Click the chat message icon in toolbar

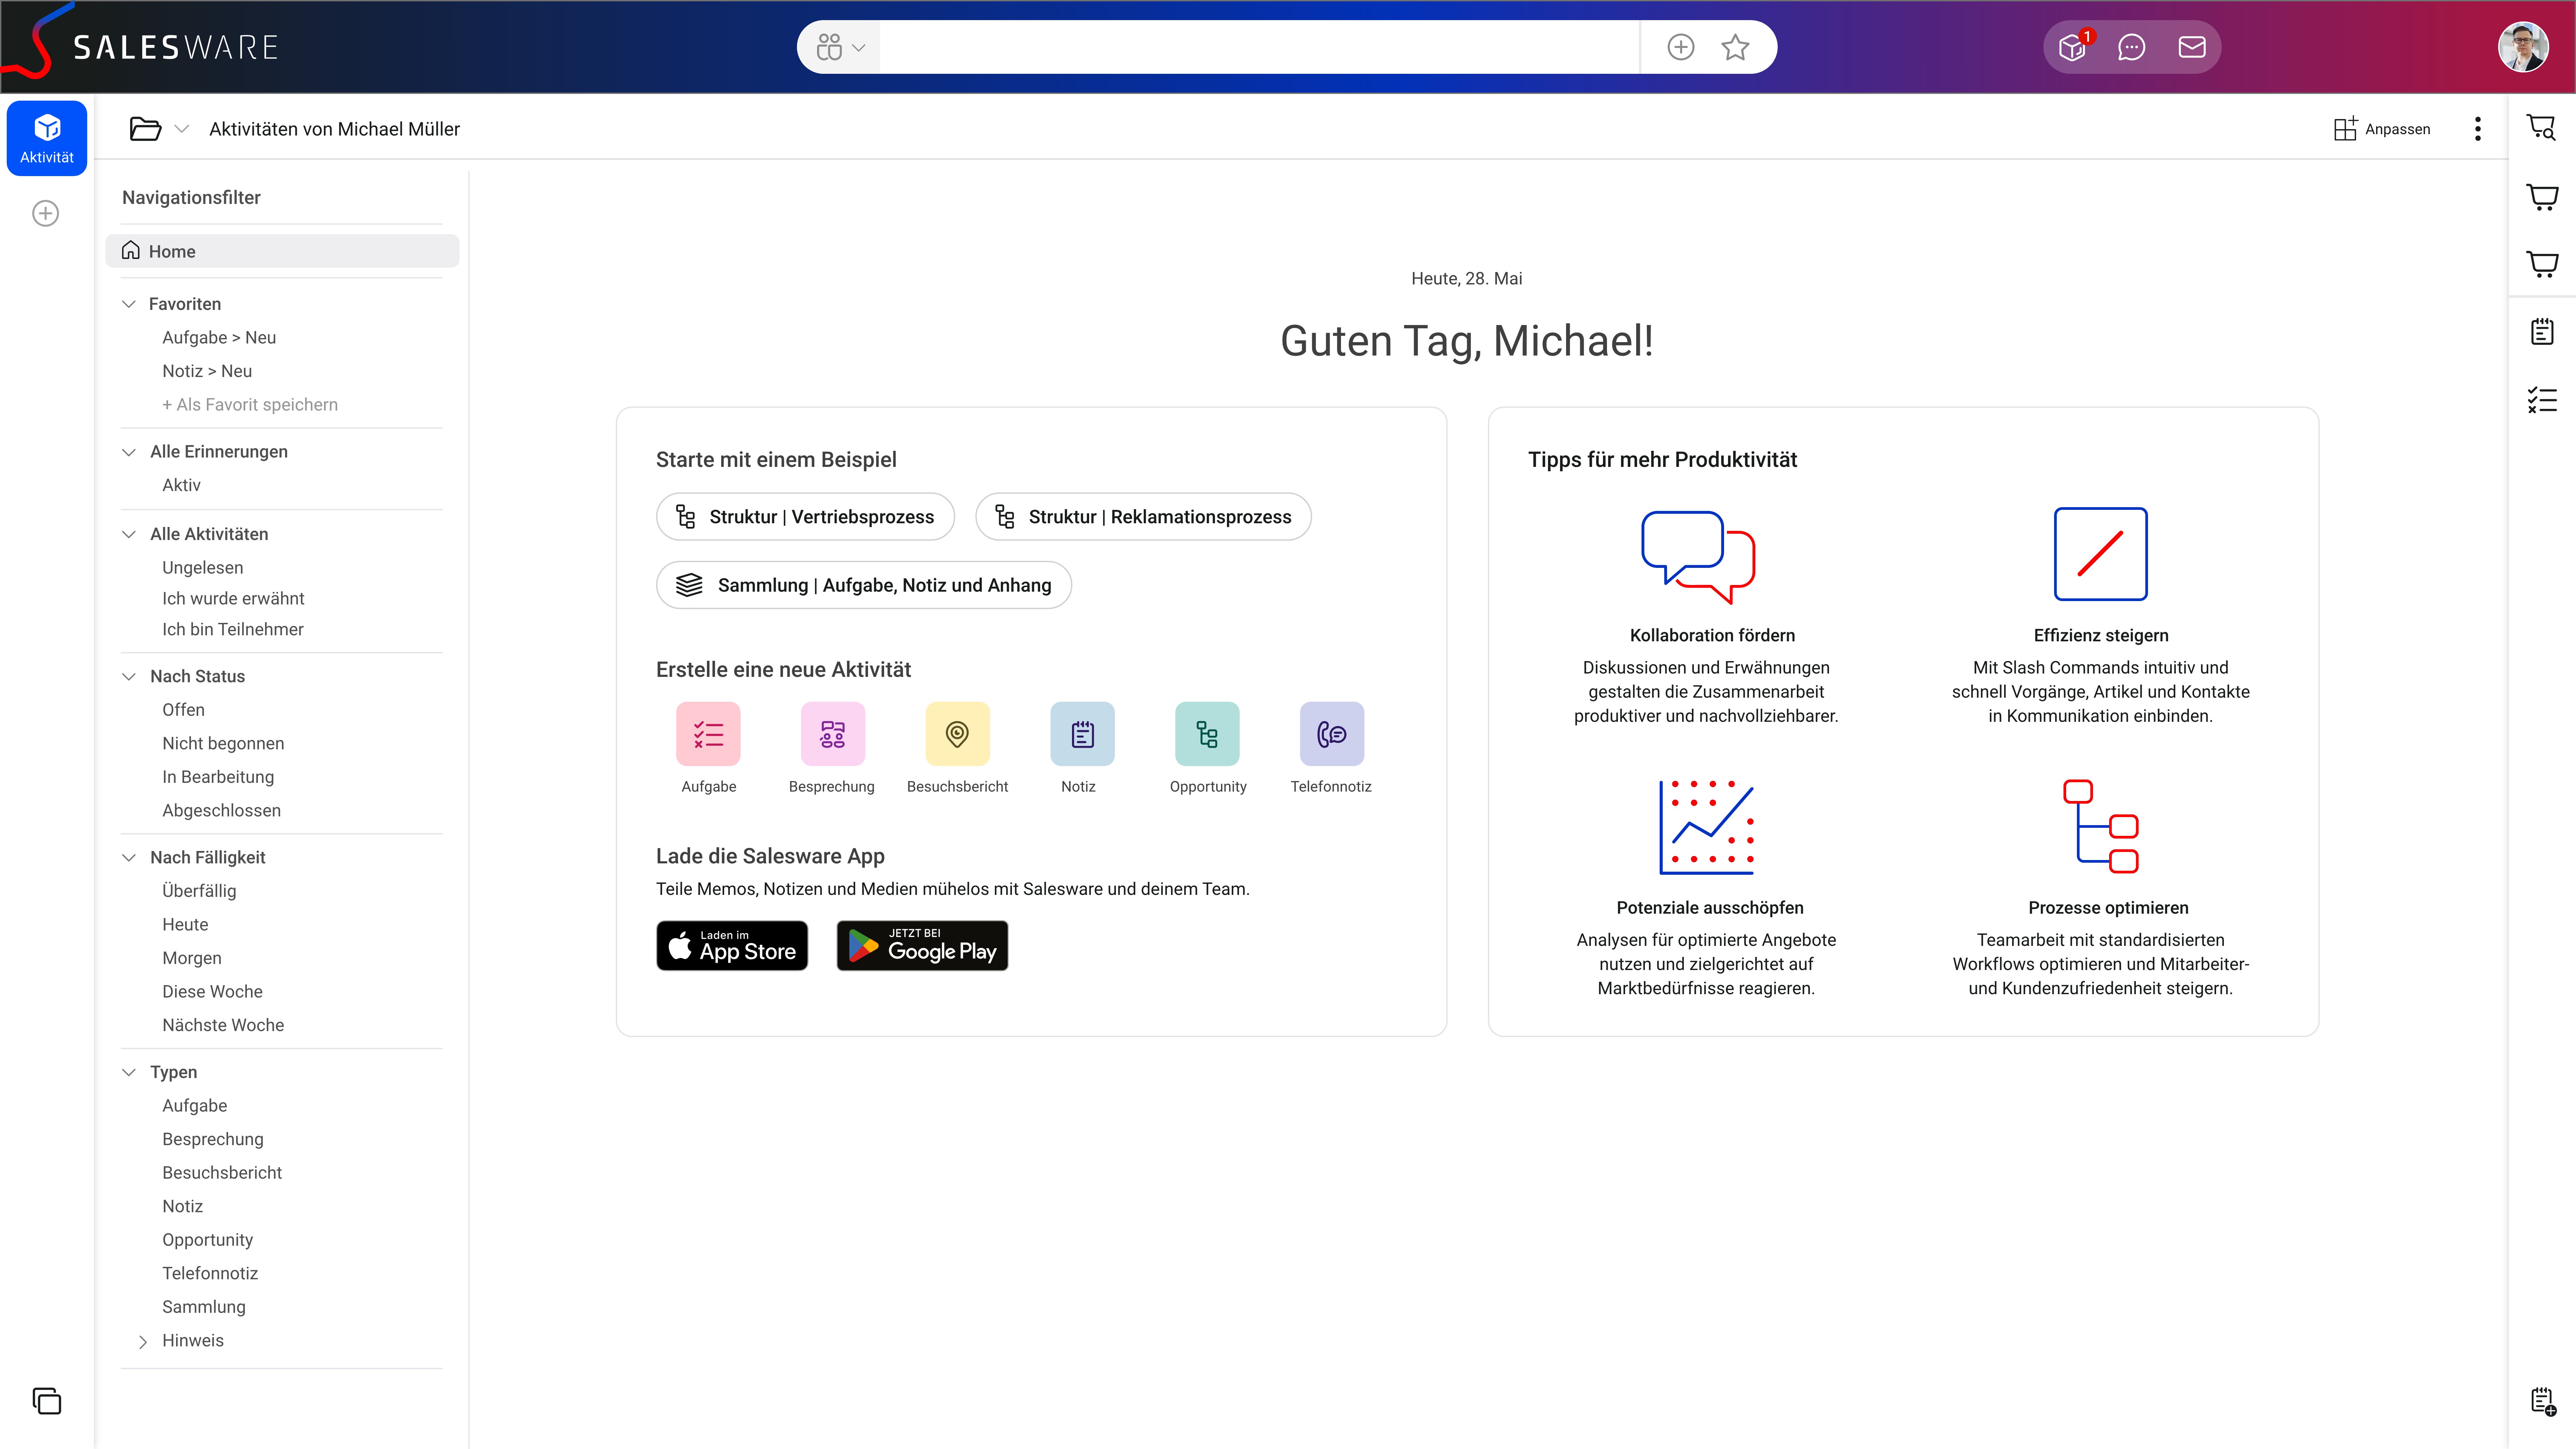(2132, 48)
